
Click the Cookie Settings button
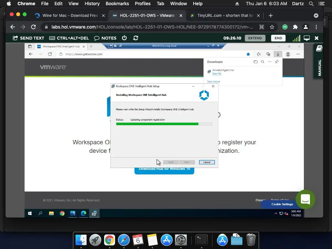(282, 204)
